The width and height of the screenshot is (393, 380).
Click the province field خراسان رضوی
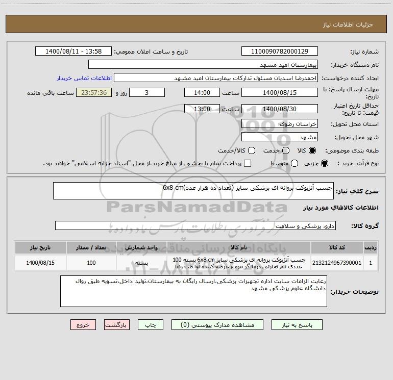point(280,124)
